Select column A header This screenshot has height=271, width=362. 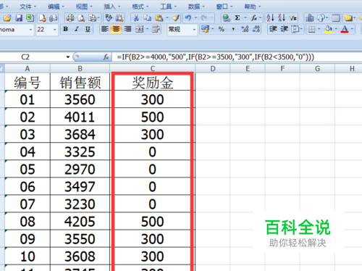point(28,69)
